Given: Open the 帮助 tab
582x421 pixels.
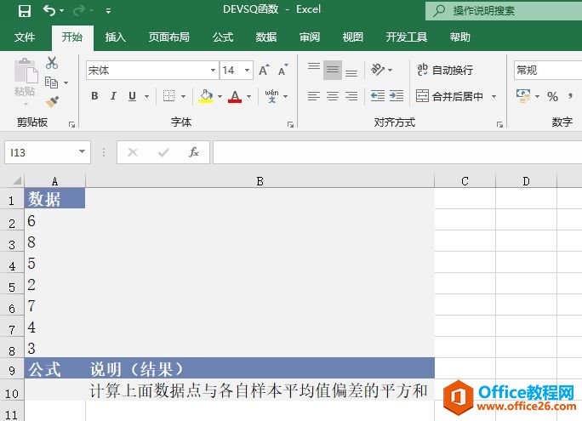Looking at the screenshot, I should (x=459, y=37).
